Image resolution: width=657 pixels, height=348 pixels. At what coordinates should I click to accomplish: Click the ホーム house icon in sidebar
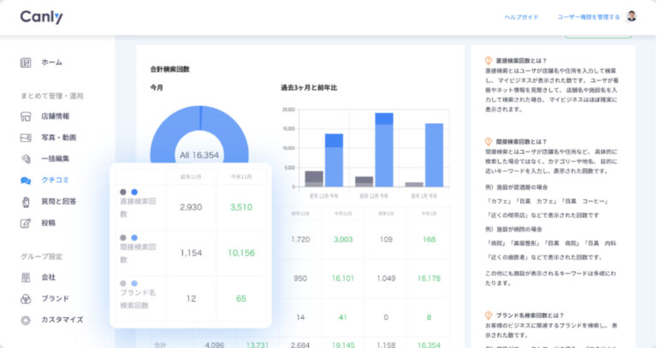coord(26,62)
